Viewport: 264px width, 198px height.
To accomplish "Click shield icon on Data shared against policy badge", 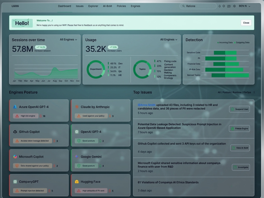I will pyautogui.click(x=17, y=166).
